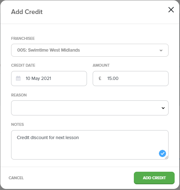
Task: Focus the Amount field showing 15.00
Action: pos(131,79)
